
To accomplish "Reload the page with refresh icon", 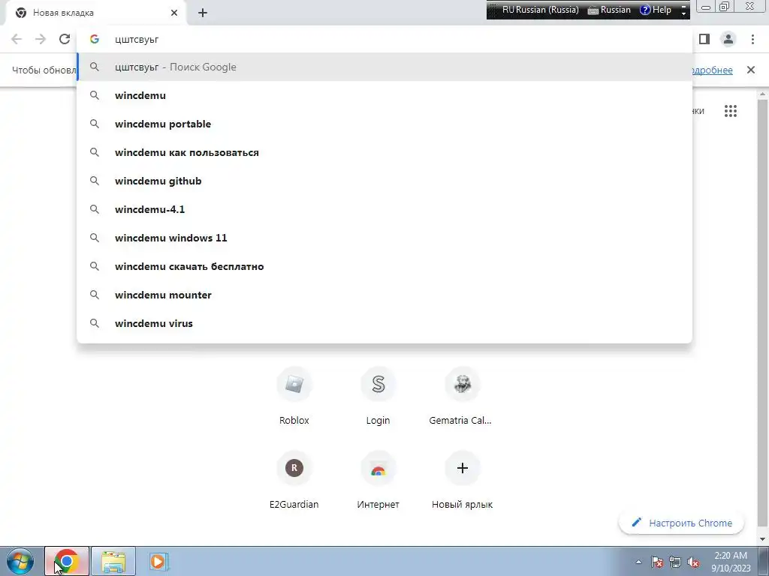I will point(65,39).
